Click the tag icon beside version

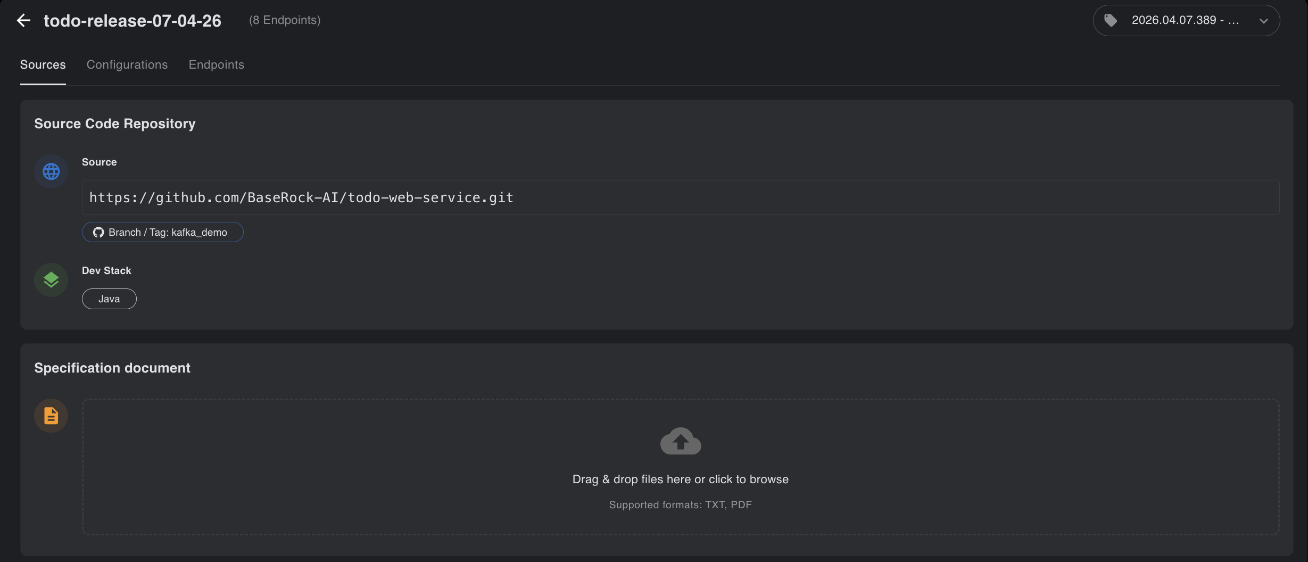point(1111,21)
